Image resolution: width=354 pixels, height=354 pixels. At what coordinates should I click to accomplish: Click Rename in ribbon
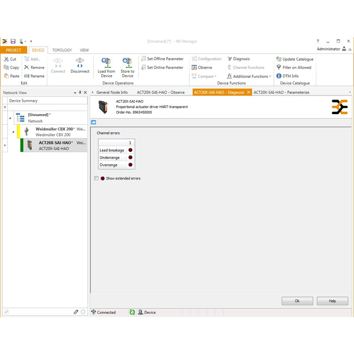tap(35, 76)
